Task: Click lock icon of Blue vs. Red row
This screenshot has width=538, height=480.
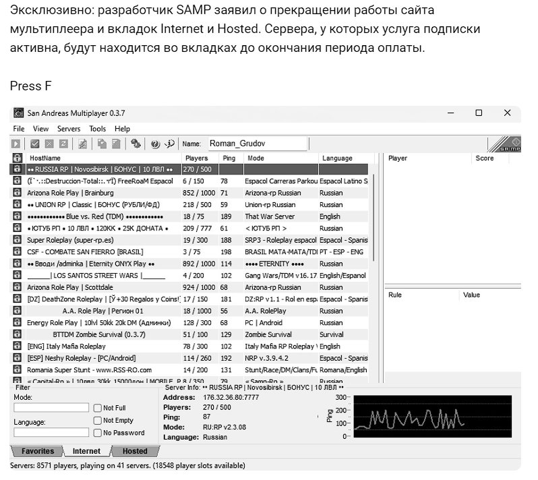Action: [x=17, y=216]
